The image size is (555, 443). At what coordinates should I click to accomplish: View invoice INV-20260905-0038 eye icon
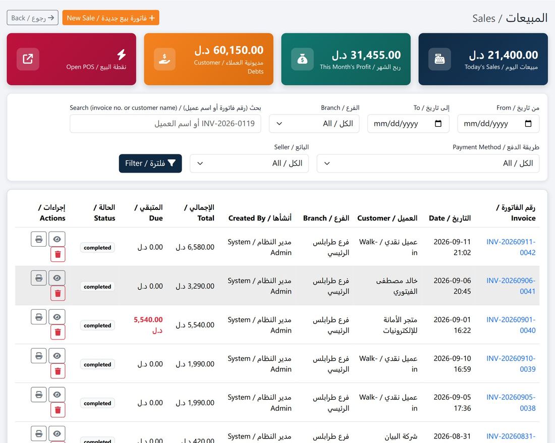click(x=57, y=395)
